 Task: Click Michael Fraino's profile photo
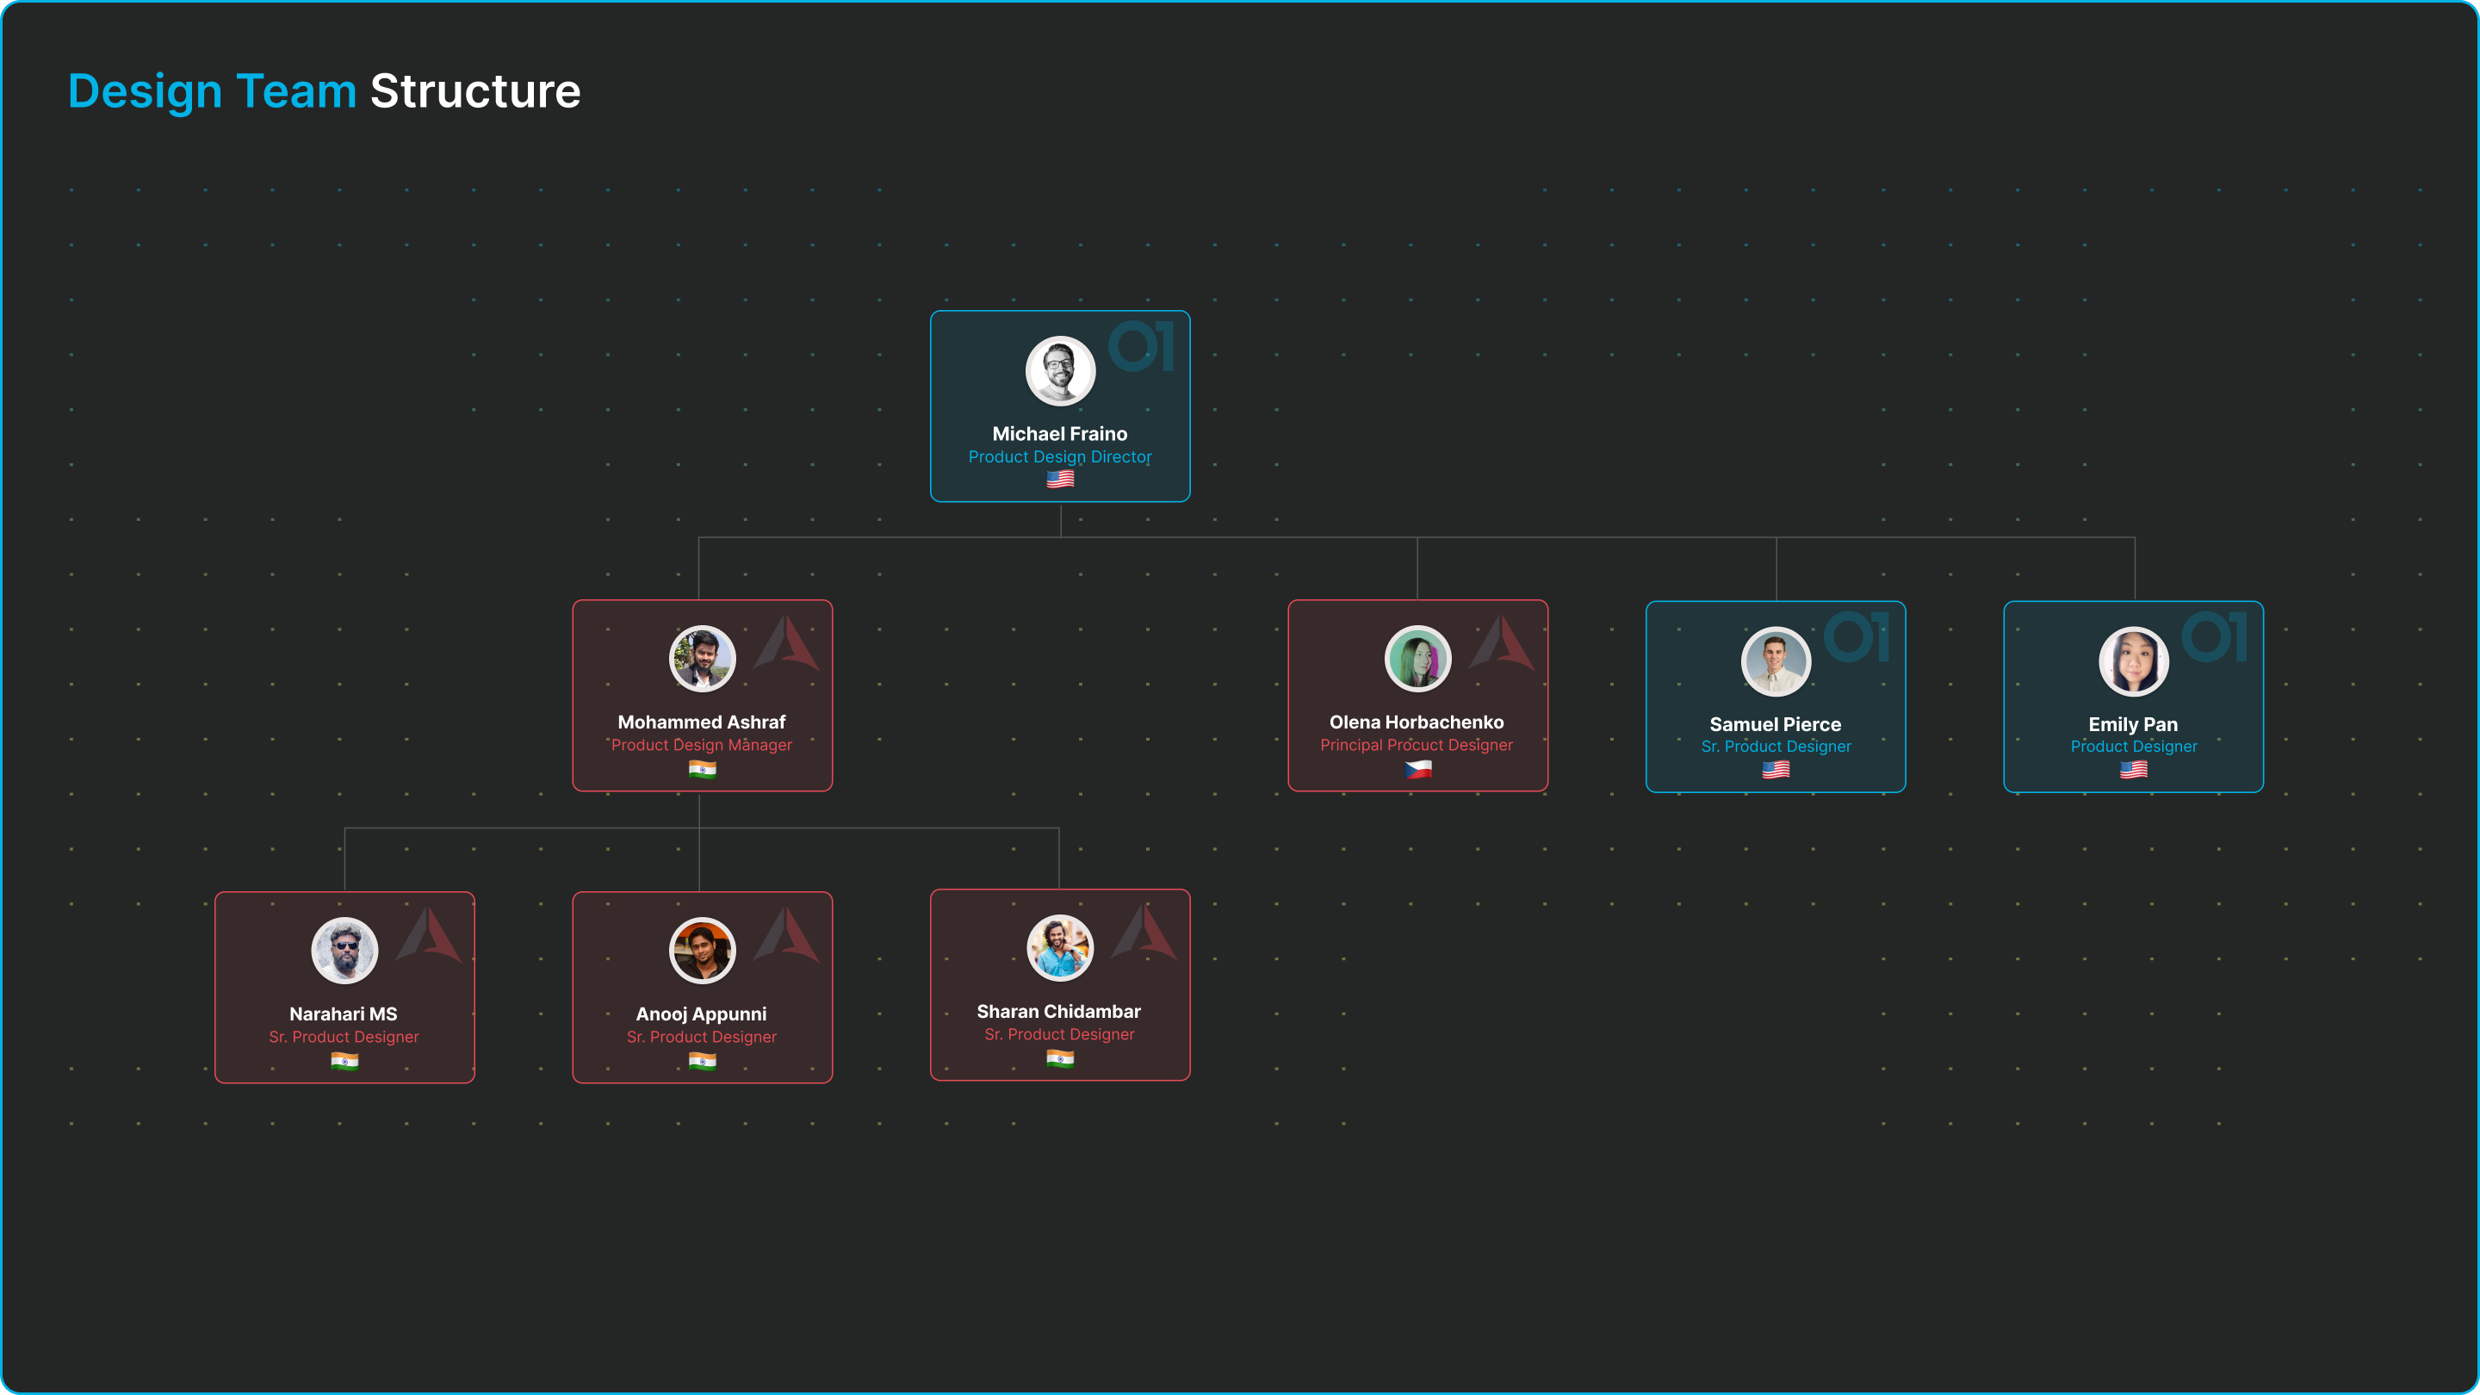1060,370
